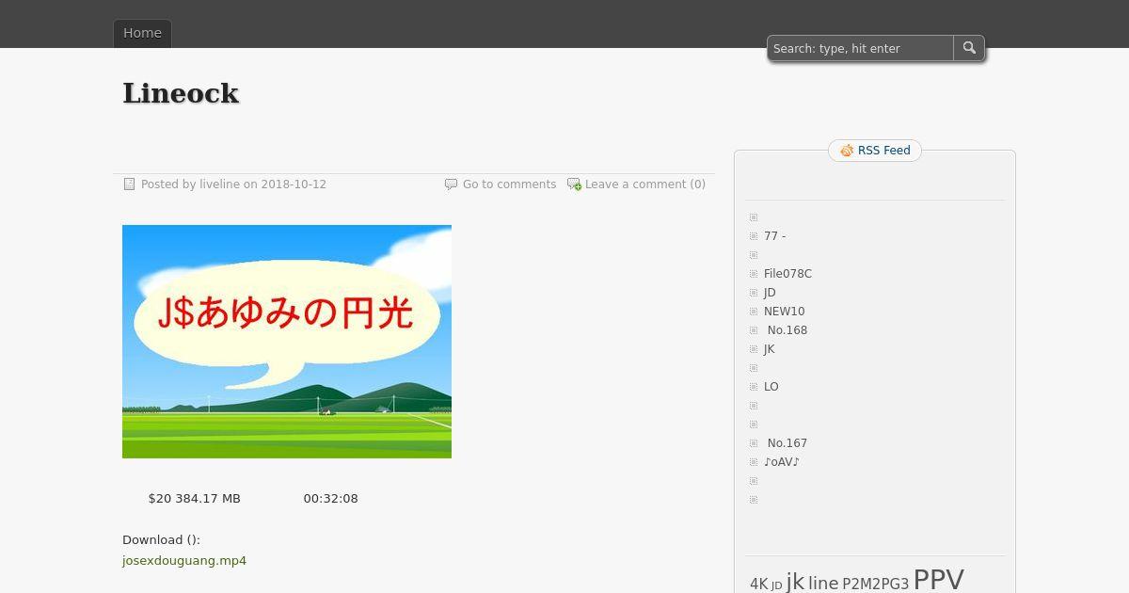The image size is (1129, 593).
Task: Open sidebar link No.168
Action: [x=787, y=330]
